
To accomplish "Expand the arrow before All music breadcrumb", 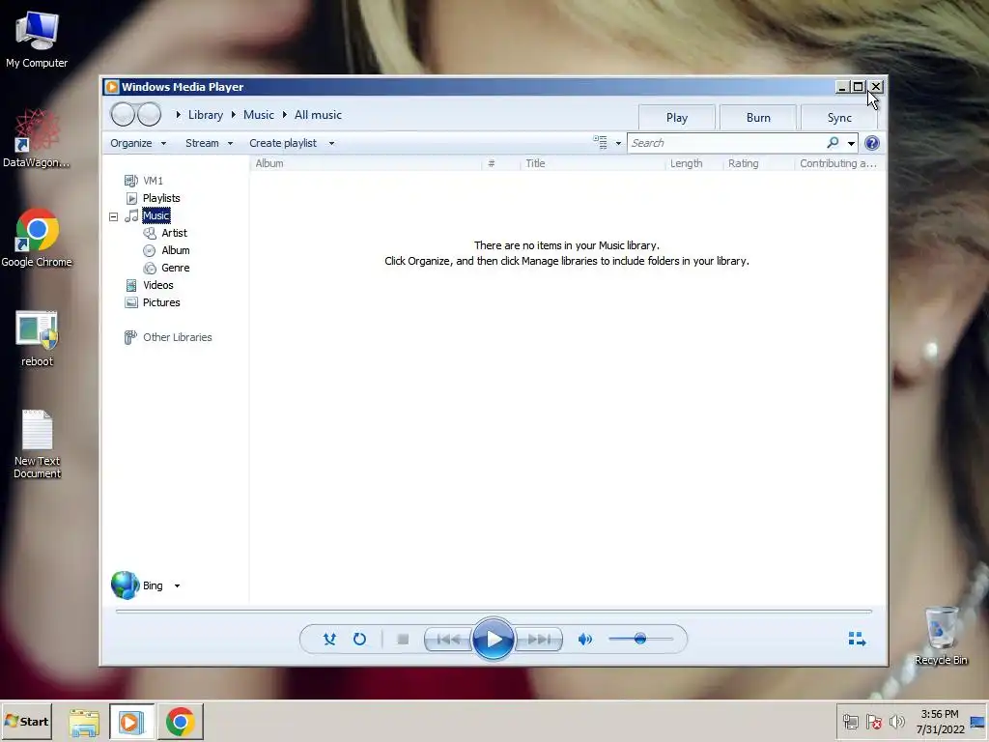I will (285, 115).
